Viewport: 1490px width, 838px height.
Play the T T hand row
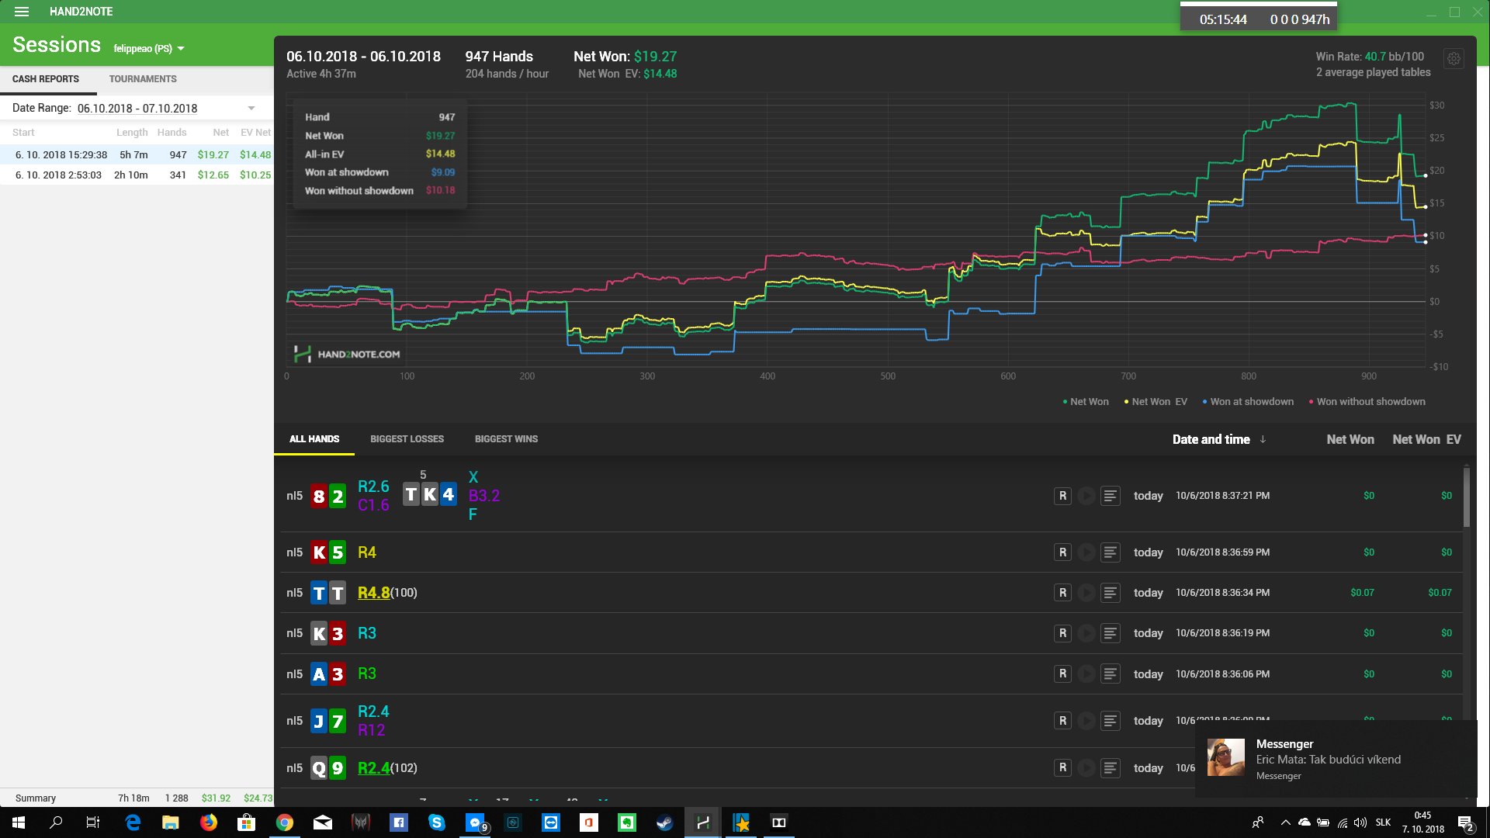[1086, 593]
